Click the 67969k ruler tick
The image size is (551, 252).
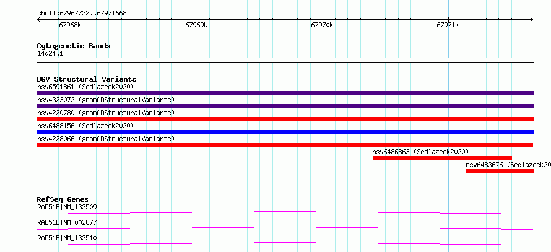(x=196, y=25)
